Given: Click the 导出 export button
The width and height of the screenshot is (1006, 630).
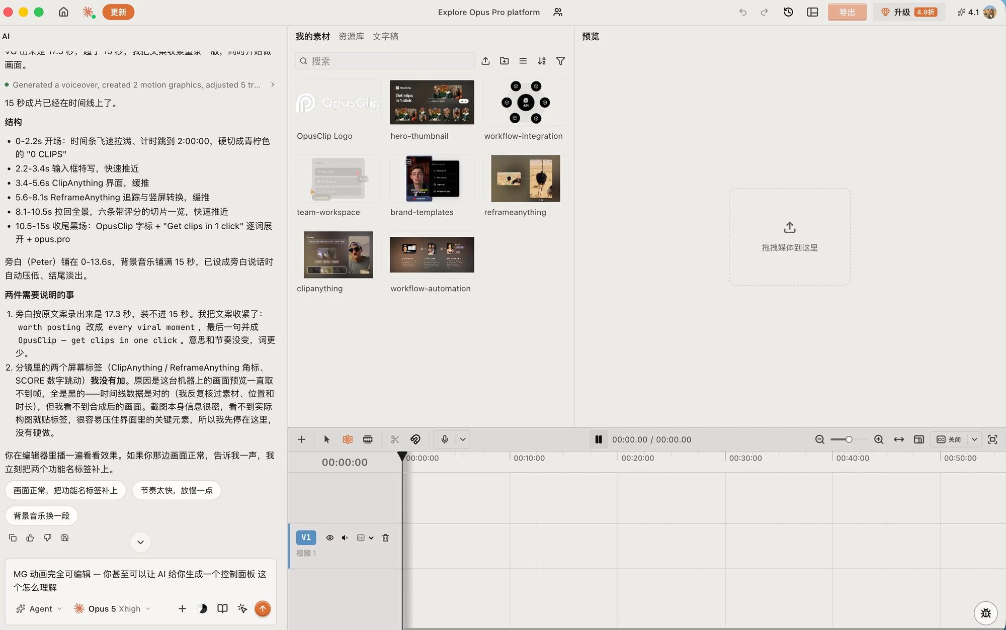Looking at the screenshot, I should pyautogui.click(x=847, y=12).
